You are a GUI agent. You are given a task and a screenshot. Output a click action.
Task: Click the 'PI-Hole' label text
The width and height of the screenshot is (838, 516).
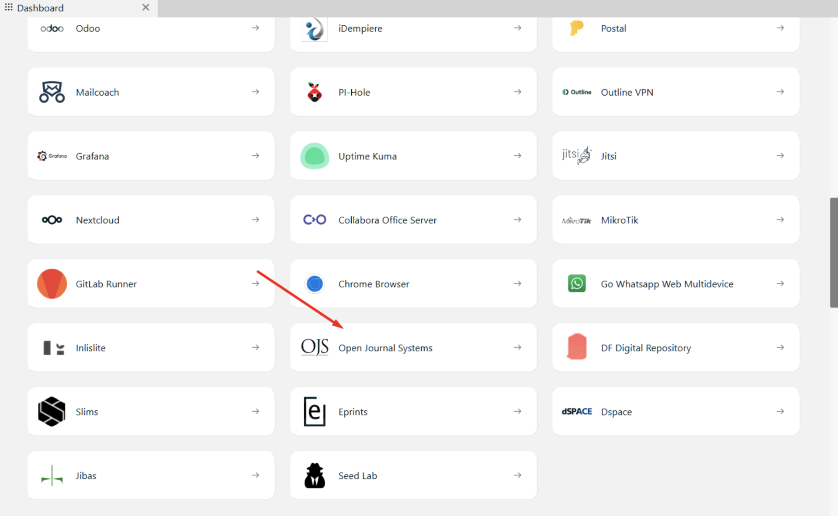tap(354, 92)
